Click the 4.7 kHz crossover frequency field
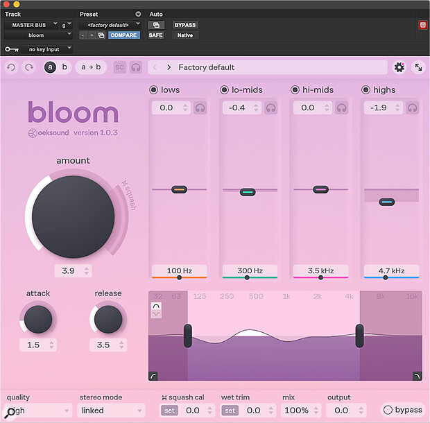Screen dimensions: 430x423 click(x=391, y=270)
